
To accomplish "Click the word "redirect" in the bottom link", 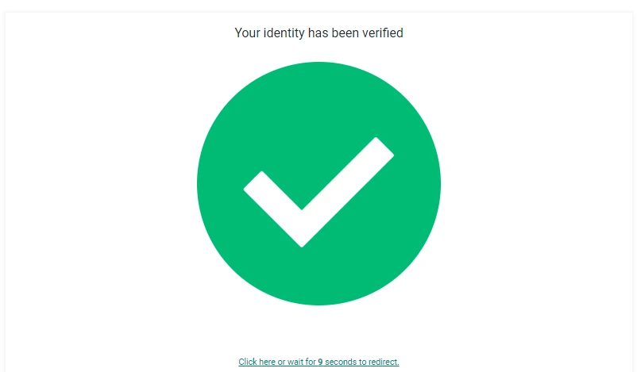I will [x=383, y=362].
